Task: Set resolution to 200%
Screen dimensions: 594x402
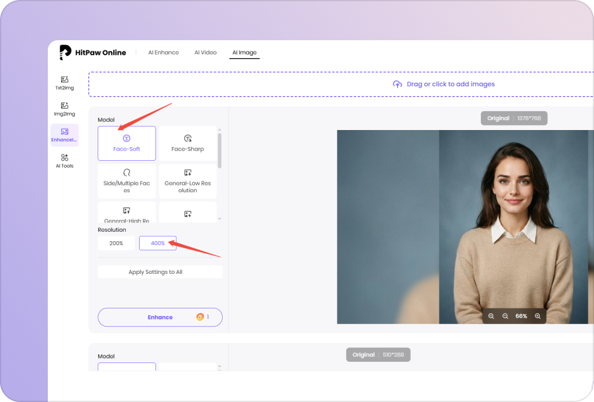Action: [x=116, y=243]
